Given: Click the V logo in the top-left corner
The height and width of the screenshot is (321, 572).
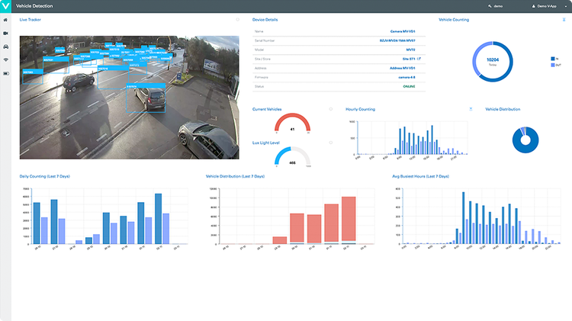Looking at the screenshot, I should [5, 6].
